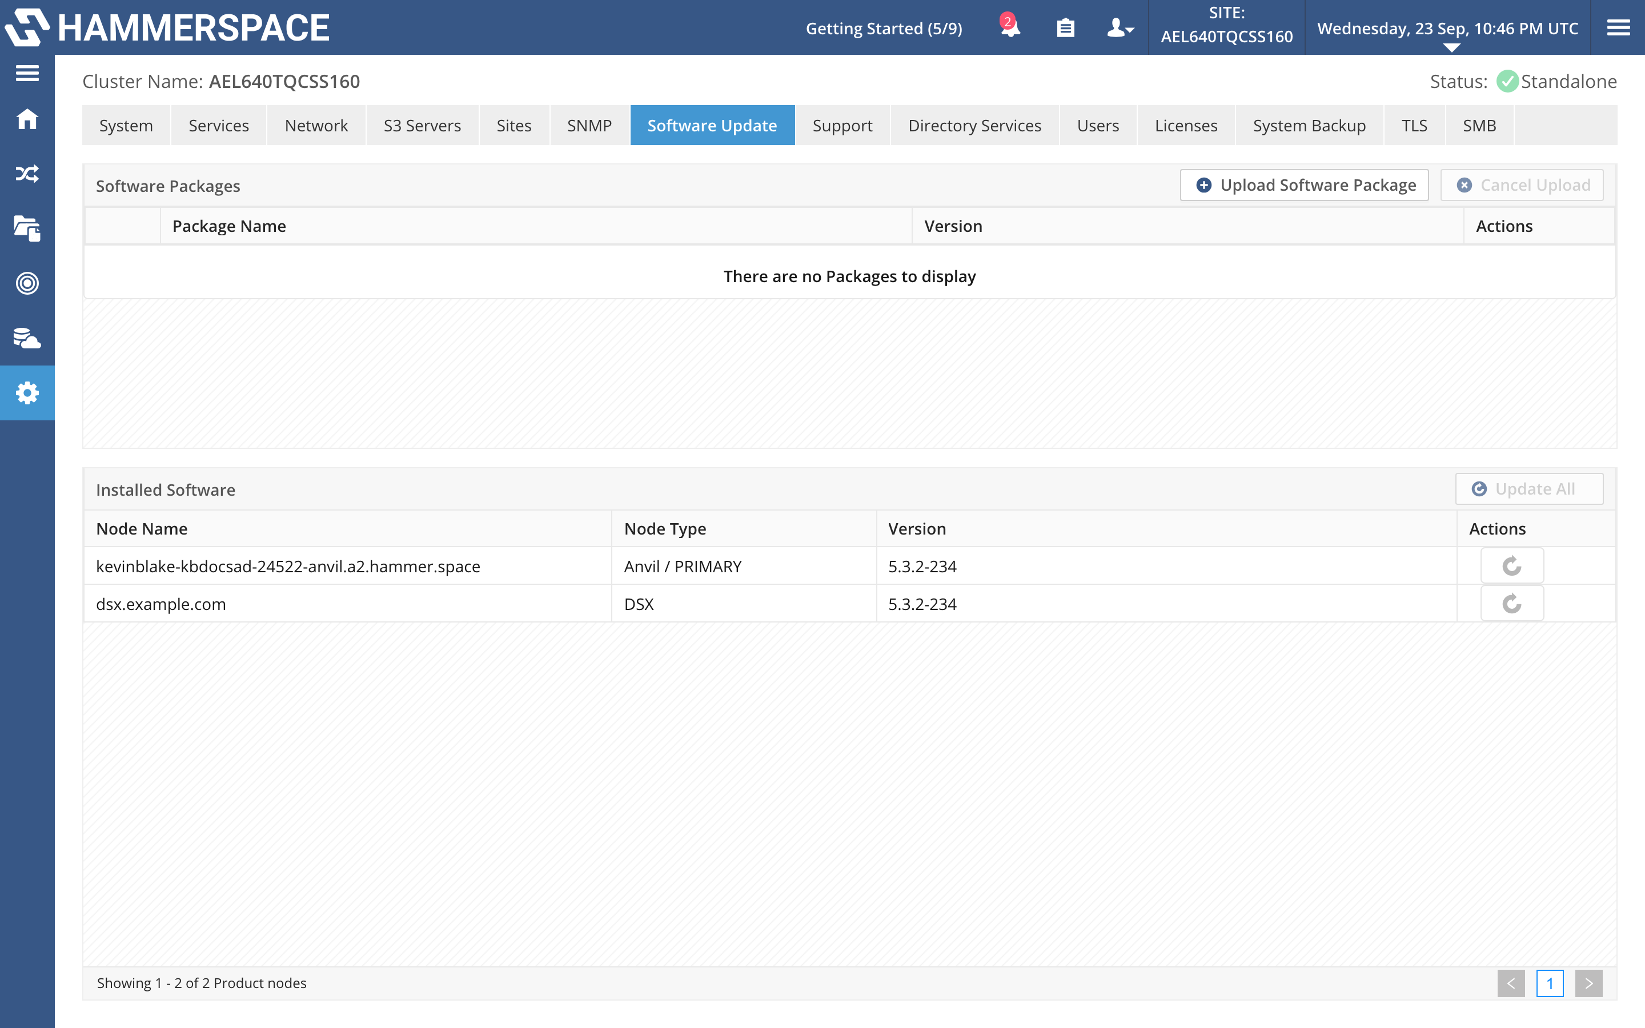Open the Directory Services tab
The image size is (1645, 1028).
point(975,125)
